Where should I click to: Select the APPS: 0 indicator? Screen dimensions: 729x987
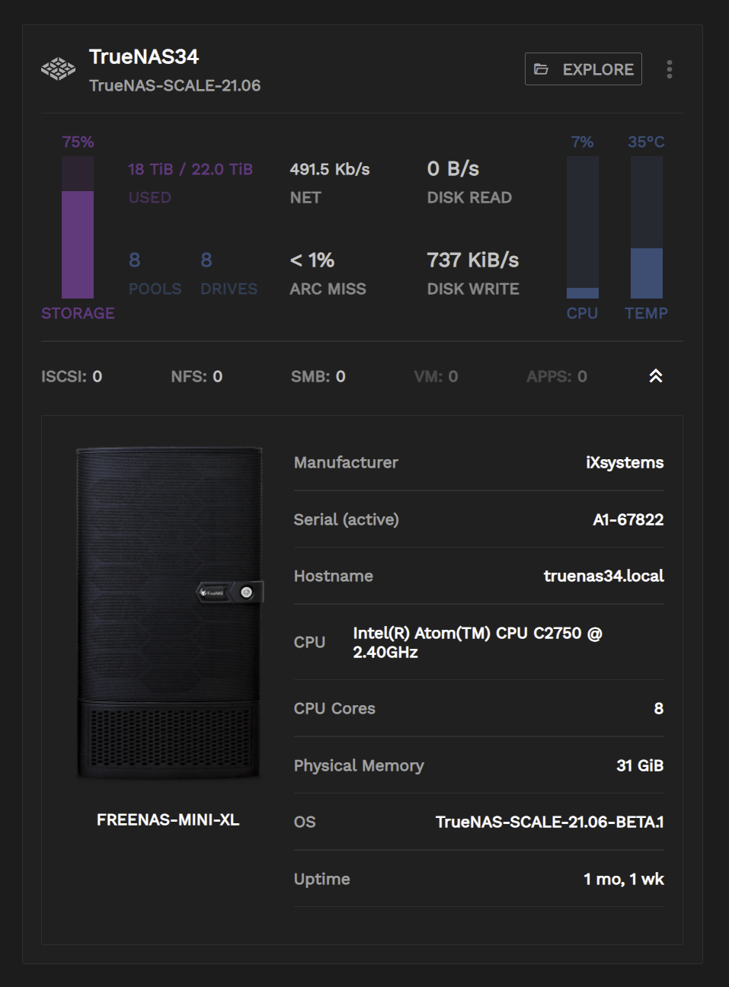click(557, 376)
